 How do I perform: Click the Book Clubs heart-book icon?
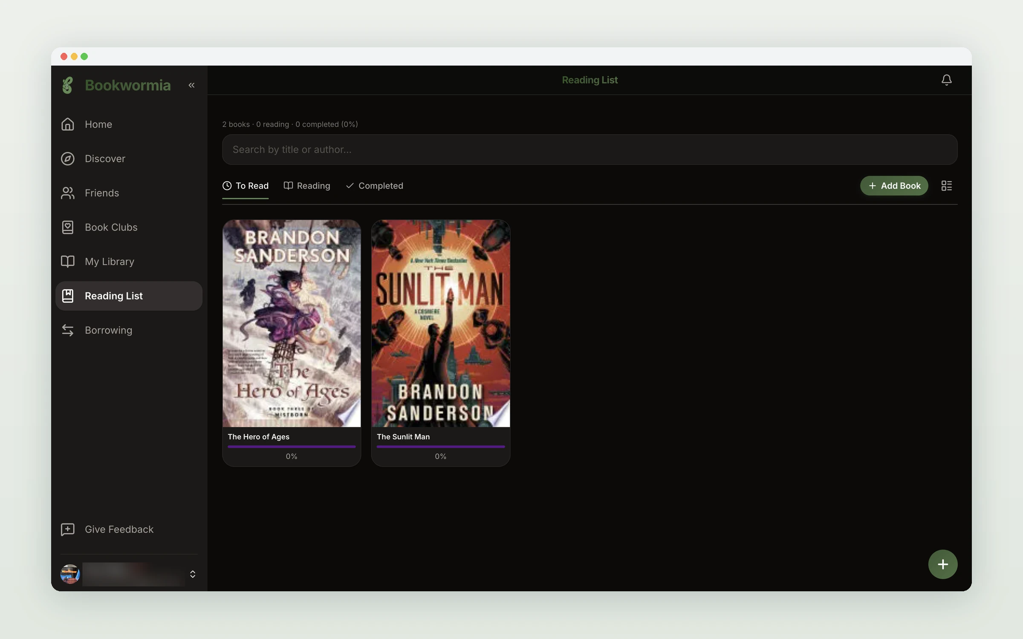tap(68, 227)
